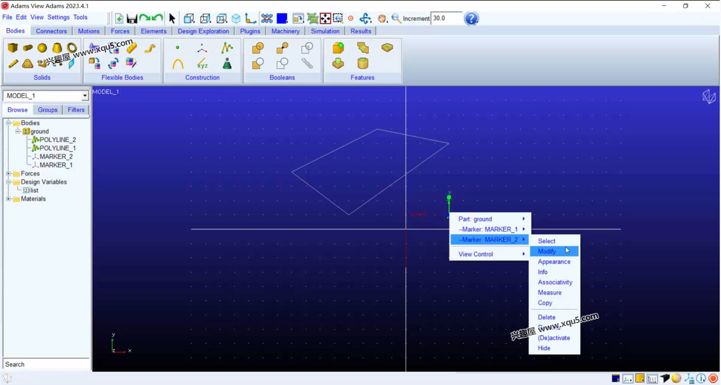Toggle working grid display in status bar
This screenshot has height=385, width=721.
click(652, 379)
